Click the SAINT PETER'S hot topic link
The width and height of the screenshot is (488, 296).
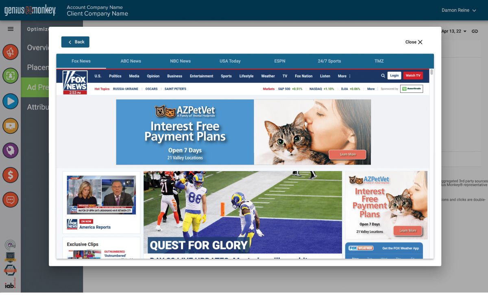175,89
